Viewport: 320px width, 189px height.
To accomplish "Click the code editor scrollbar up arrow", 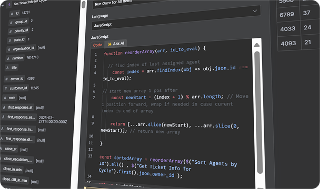I will pos(257,45).
